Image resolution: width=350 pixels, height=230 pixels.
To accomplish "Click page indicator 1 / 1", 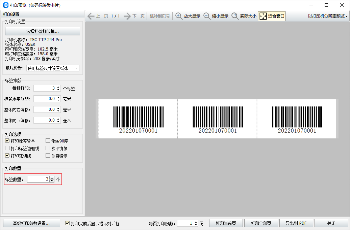I will click(116, 16).
